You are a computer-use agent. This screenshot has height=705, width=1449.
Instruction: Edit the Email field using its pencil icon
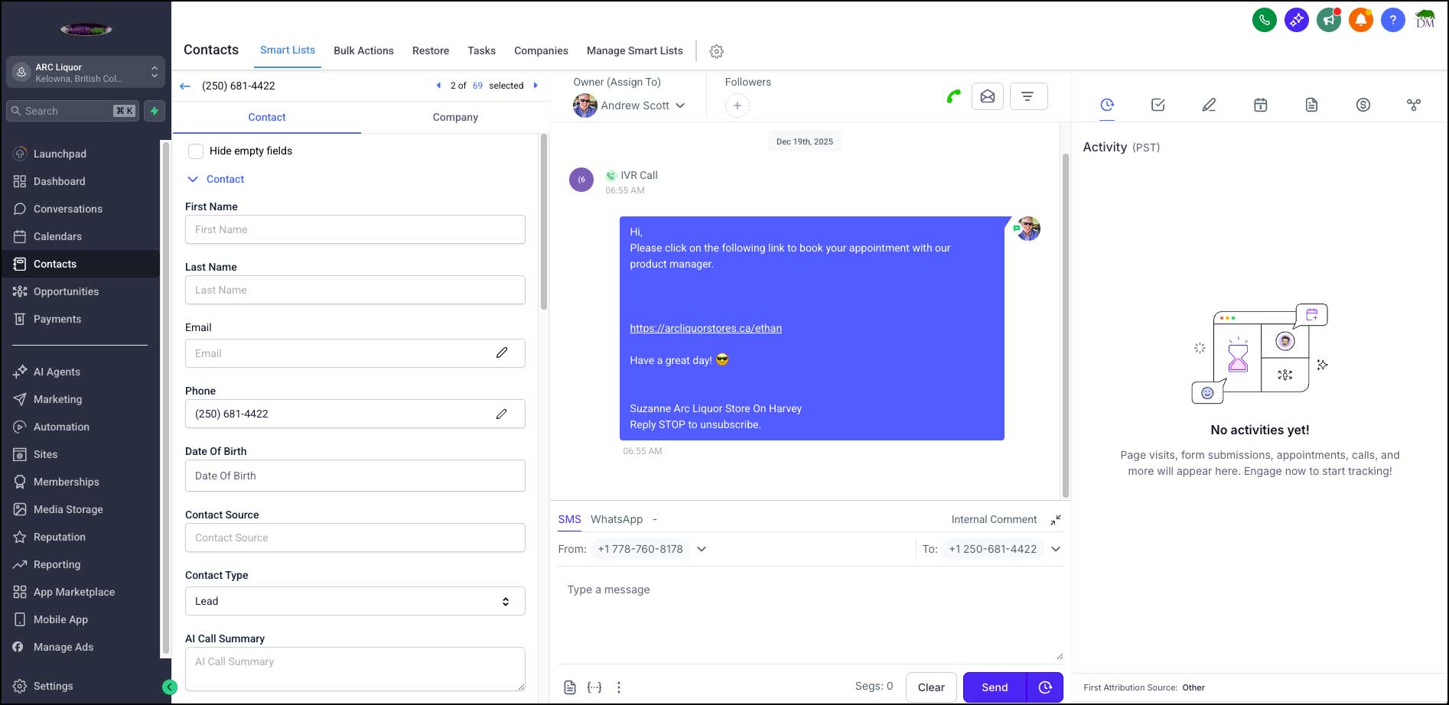tap(502, 352)
